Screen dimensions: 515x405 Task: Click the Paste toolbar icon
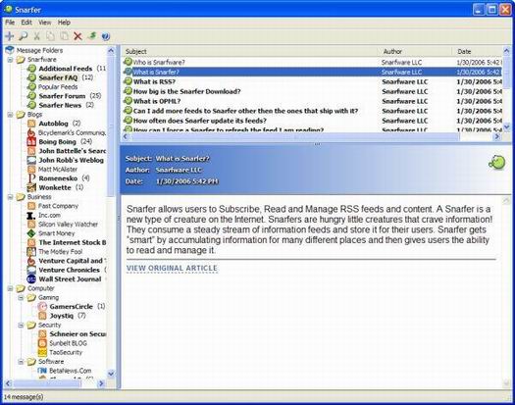coord(64,36)
